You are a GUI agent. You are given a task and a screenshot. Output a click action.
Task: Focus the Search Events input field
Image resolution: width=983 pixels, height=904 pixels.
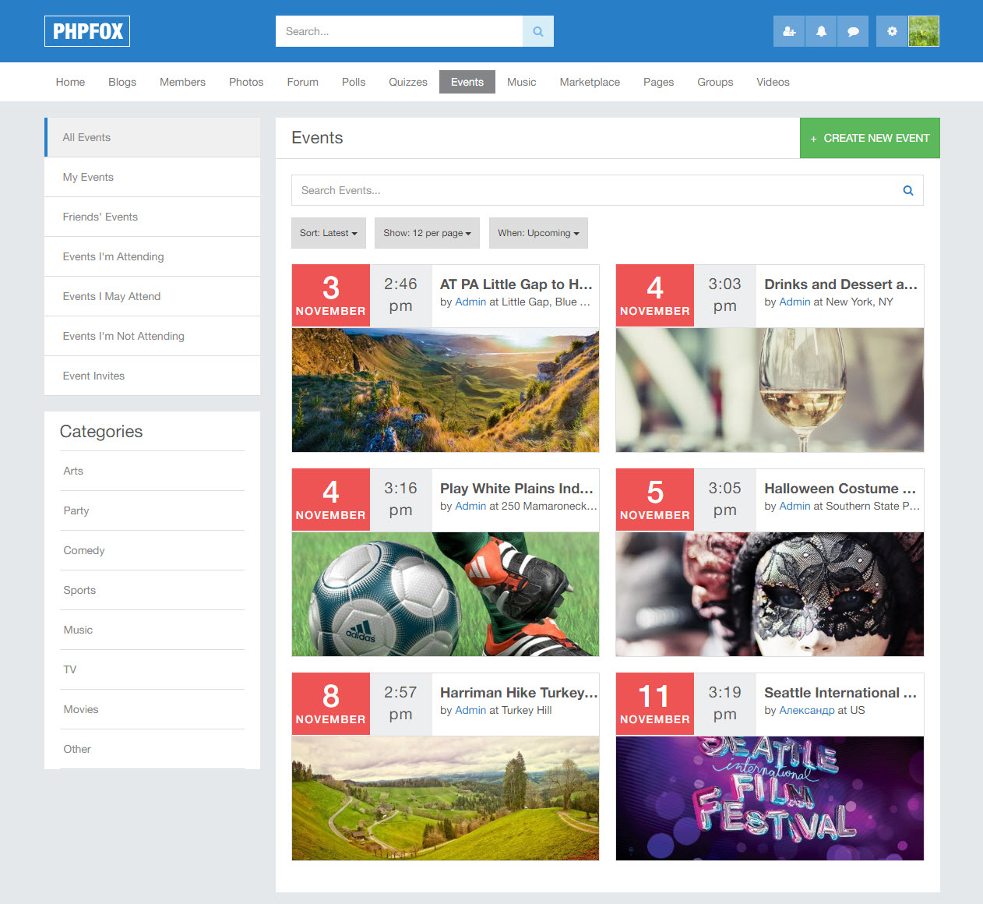(x=592, y=190)
